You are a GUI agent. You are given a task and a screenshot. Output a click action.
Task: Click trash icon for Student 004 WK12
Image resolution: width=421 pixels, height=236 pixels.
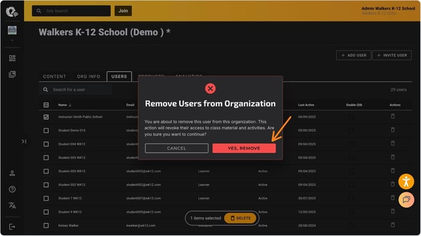pyautogui.click(x=393, y=143)
